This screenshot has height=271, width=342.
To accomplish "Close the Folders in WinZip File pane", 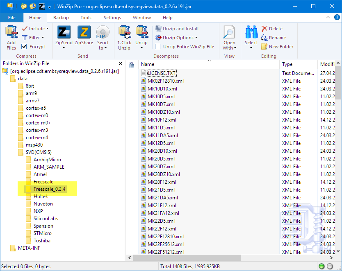I will click(121, 63).
